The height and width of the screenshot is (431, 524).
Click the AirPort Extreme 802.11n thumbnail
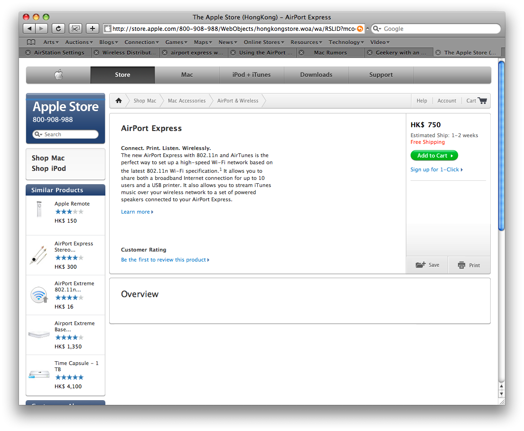[x=39, y=295]
